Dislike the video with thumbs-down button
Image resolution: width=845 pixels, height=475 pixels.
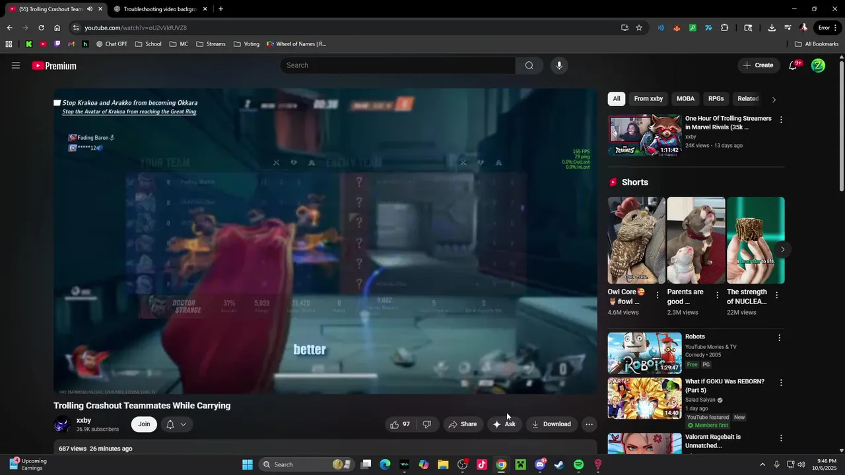(427, 424)
